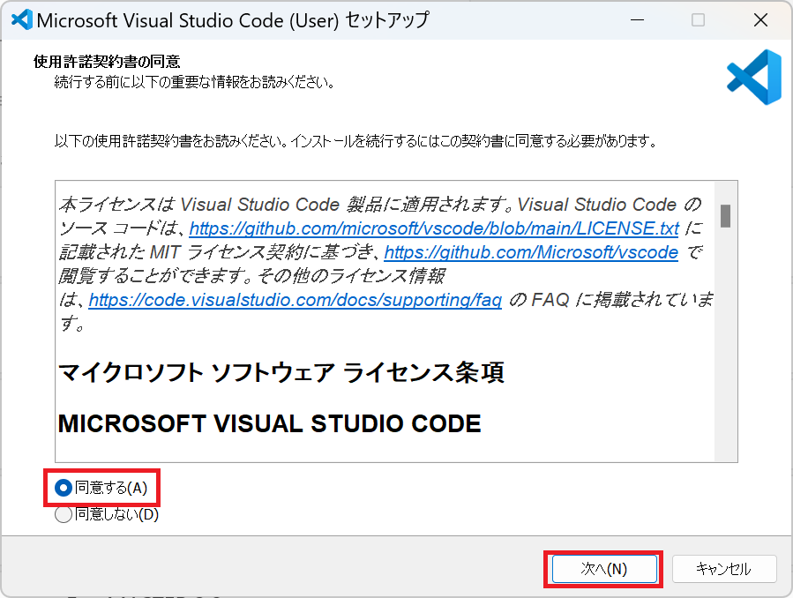Click the disabled maximize window button
This screenshot has height=598, width=793.
pyautogui.click(x=698, y=20)
